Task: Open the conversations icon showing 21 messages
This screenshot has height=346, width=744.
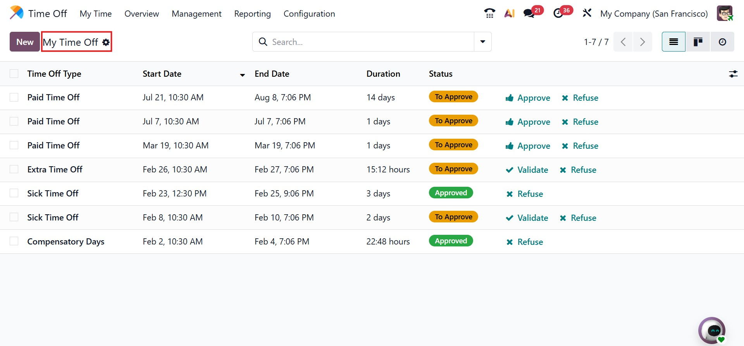Action: (529, 14)
